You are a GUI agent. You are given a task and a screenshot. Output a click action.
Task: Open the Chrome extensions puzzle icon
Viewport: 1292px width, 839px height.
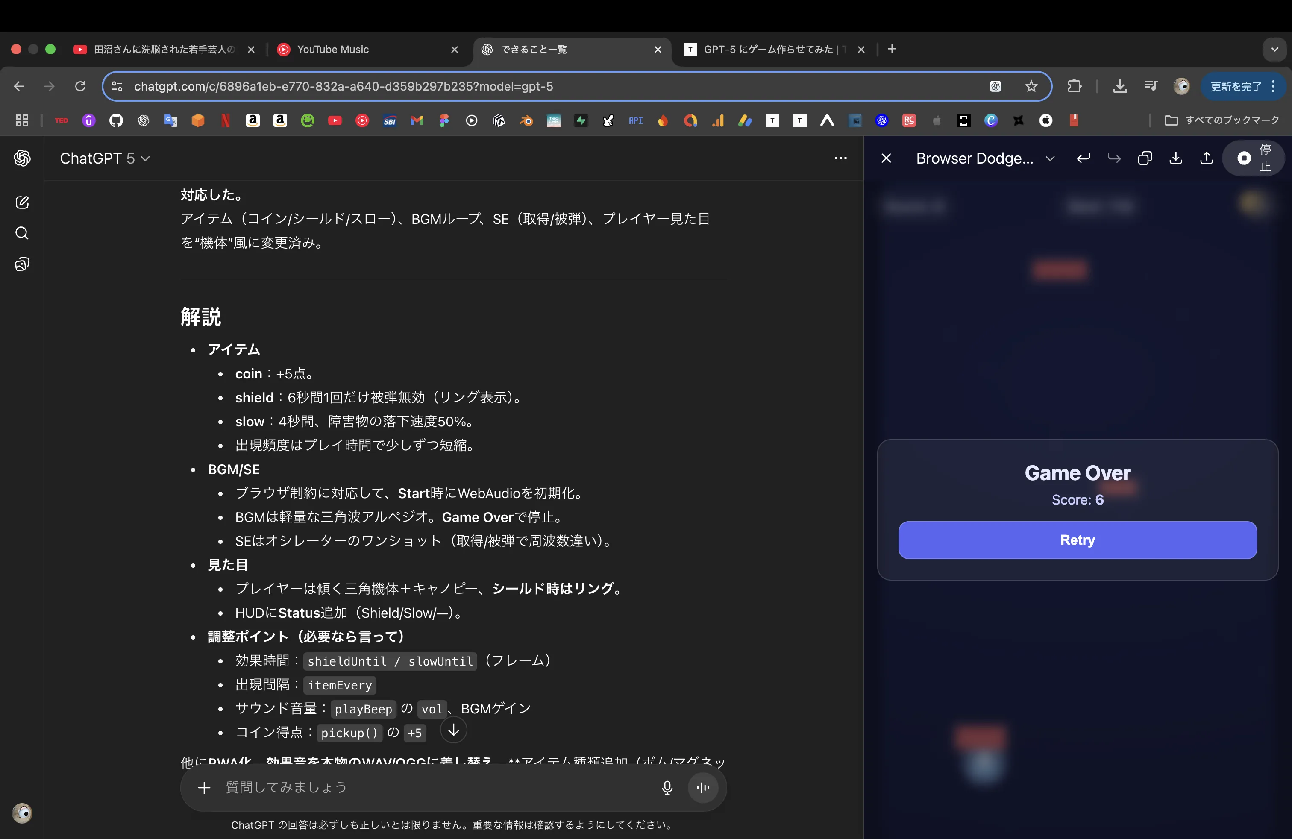click(1074, 86)
